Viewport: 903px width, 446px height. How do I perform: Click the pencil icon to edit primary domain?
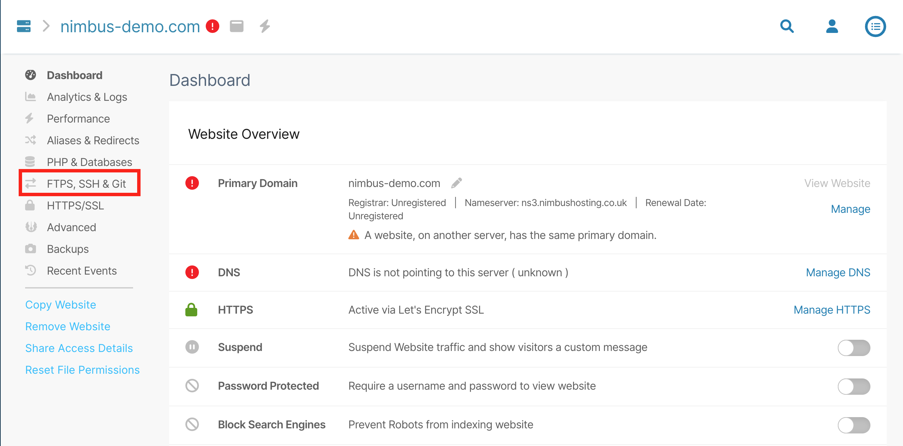tap(456, 183)
